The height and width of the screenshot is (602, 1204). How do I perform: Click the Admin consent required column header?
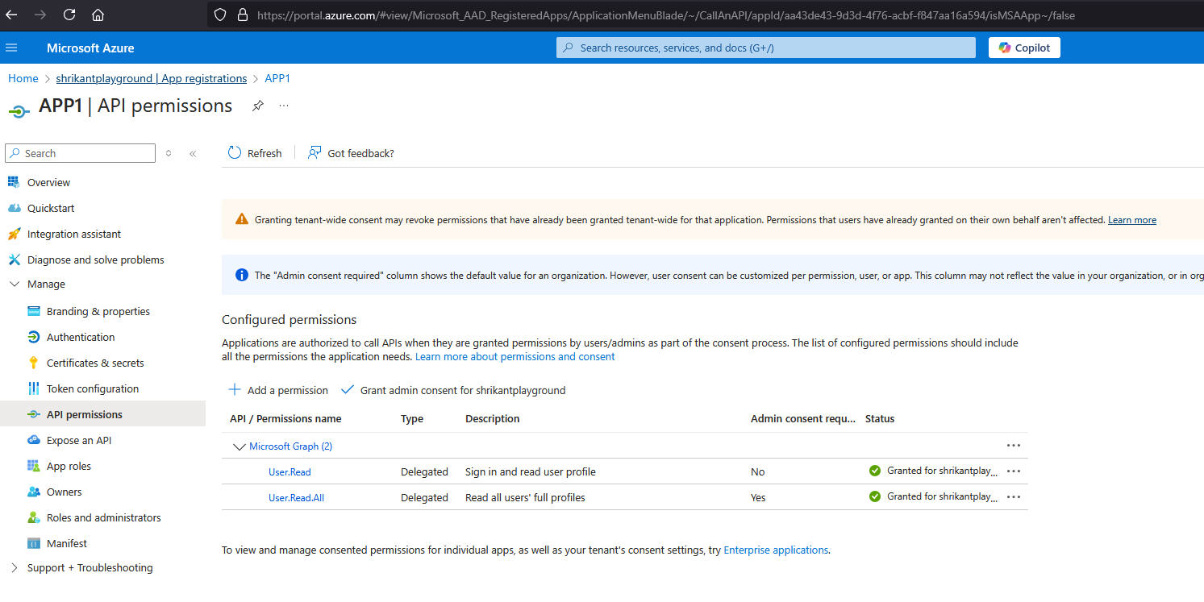pos(803,418)
